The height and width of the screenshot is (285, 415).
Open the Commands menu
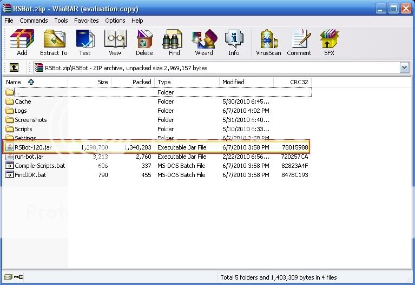point(34,21)
